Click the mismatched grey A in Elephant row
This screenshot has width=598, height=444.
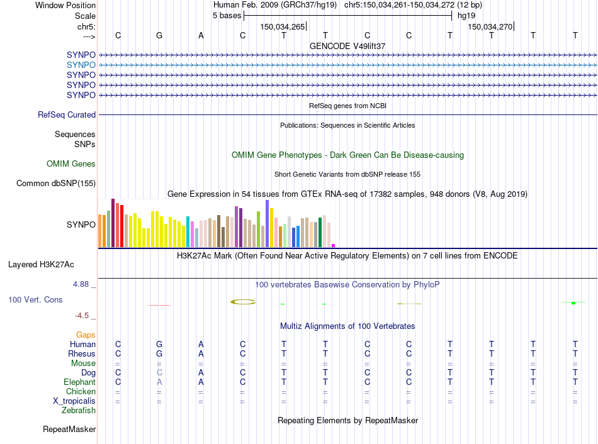point(159,382)
